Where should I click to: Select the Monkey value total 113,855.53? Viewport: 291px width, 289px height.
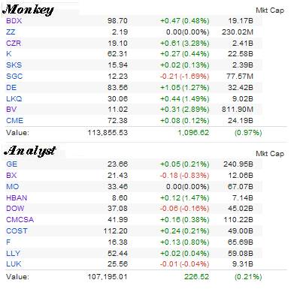pos(108,133)
